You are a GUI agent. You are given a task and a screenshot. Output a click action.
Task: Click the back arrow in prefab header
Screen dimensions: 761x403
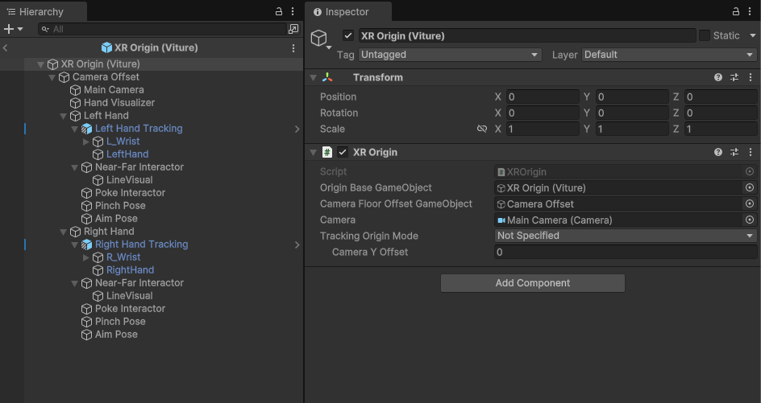coord(6,47)
